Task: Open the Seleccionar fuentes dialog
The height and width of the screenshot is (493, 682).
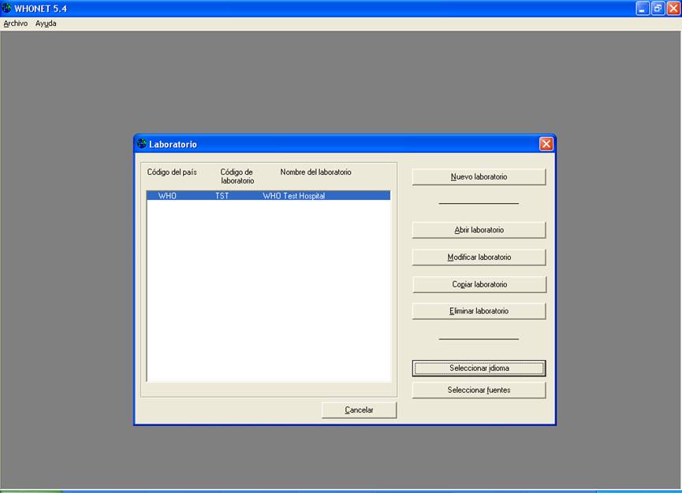Action: 478,389
